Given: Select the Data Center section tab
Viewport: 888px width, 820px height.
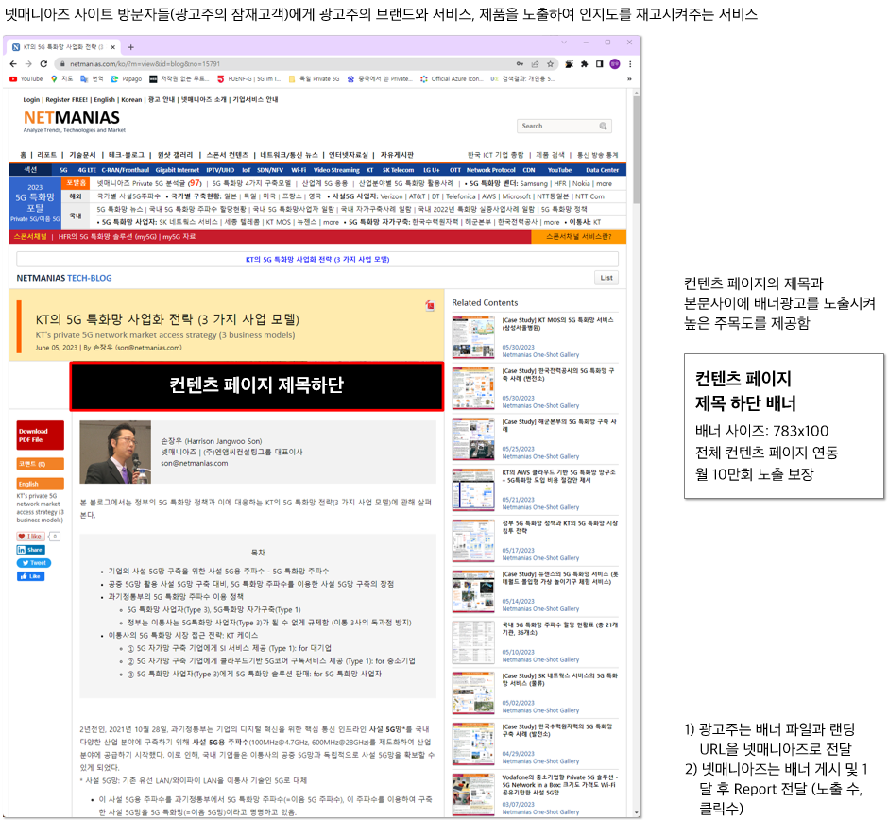Looking at the screenshot, I should click(602, 170).
